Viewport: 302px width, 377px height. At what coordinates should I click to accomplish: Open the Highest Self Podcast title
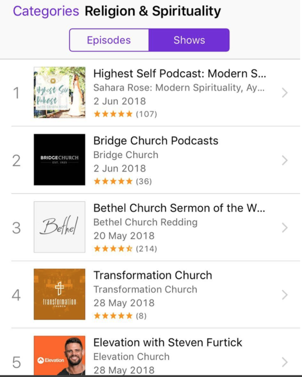click(x=180, y=74)
